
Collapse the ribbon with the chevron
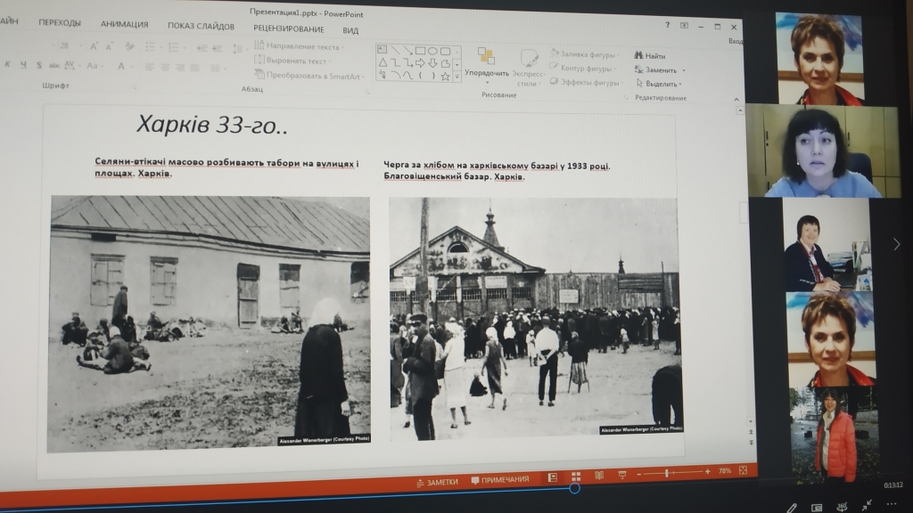736,100
